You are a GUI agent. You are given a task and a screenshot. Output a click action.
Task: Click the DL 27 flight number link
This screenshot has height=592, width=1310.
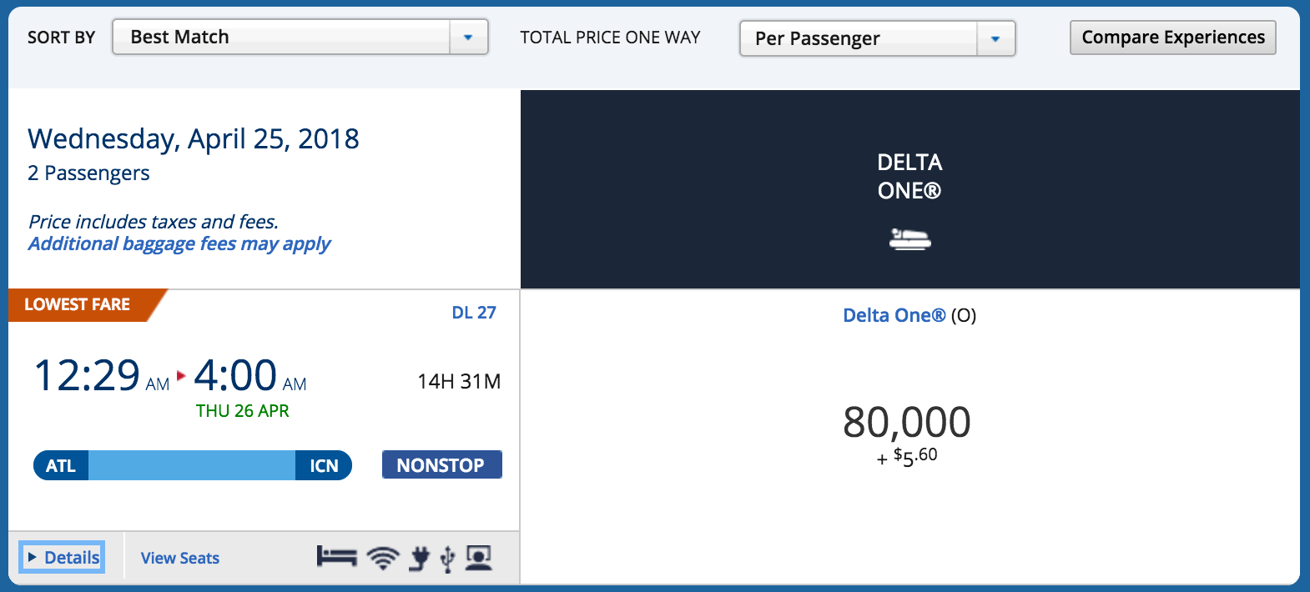click(x=474, y=313)
